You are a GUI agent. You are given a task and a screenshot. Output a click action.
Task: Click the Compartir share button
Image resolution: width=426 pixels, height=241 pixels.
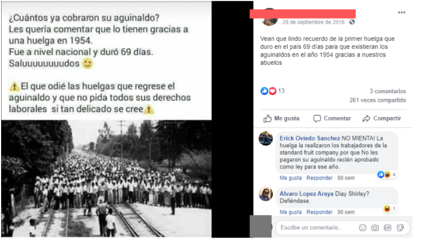coord(382,118)
